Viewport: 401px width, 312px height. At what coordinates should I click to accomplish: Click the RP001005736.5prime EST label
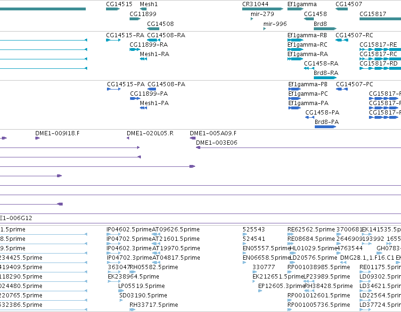[319, 305]
